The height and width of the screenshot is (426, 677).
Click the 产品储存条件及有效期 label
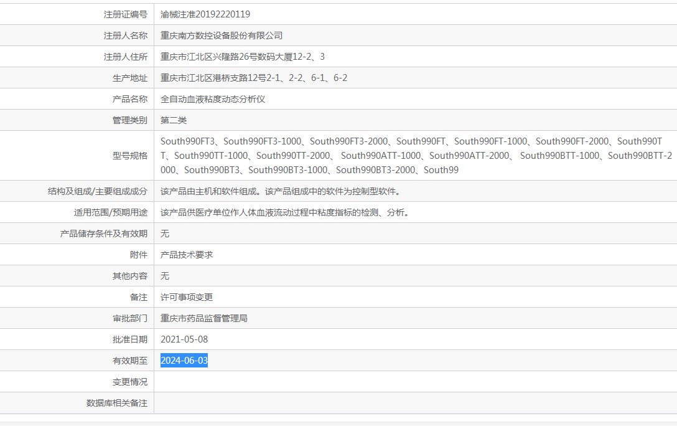(x=104, y=234)
